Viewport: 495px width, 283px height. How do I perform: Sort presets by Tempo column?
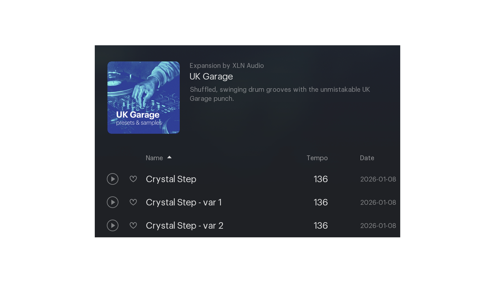click(317, 158)
